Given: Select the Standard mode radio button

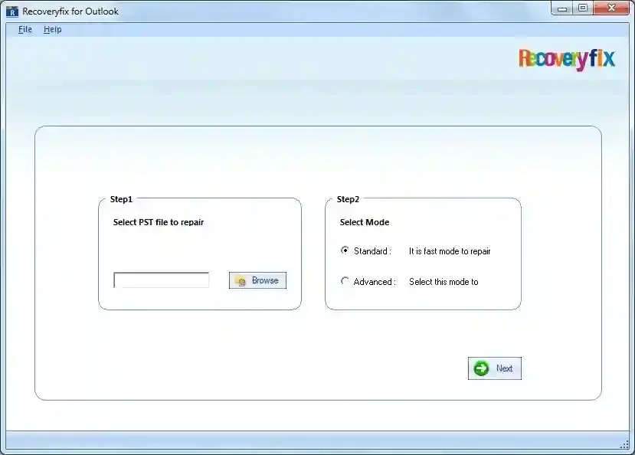Looking at the screenshot, I should pos(345,250).
